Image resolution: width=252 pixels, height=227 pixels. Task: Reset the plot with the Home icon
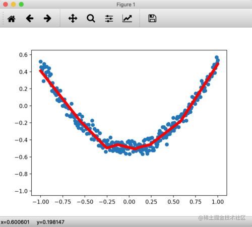click(12, 19)
